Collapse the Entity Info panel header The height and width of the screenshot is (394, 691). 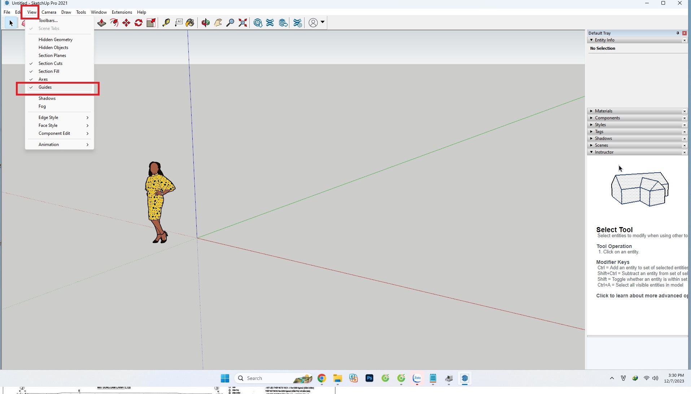point(591,40)
